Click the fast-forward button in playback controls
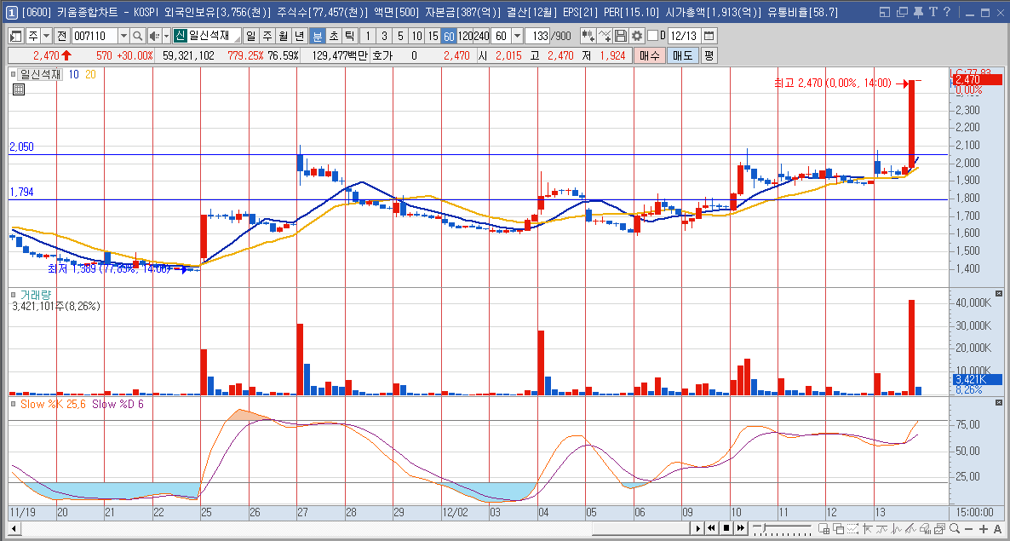Viewport: 1010px width, 541px height. click(x=741, y=529)
